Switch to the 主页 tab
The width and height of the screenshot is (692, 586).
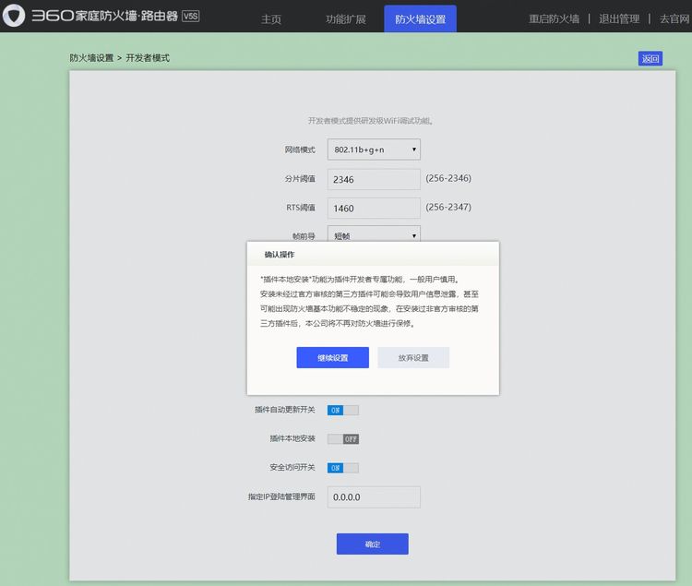click(x=270, y=19)
